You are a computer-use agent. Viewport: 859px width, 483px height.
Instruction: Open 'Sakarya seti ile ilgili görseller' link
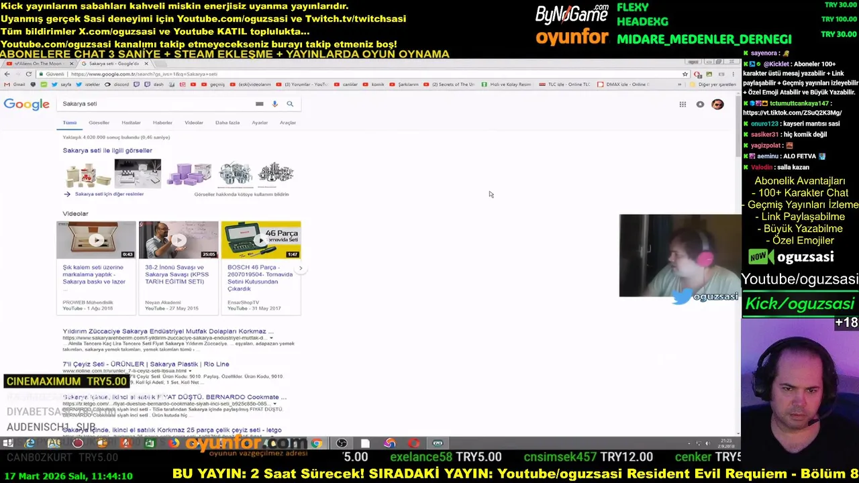click(x=107, y=150)
